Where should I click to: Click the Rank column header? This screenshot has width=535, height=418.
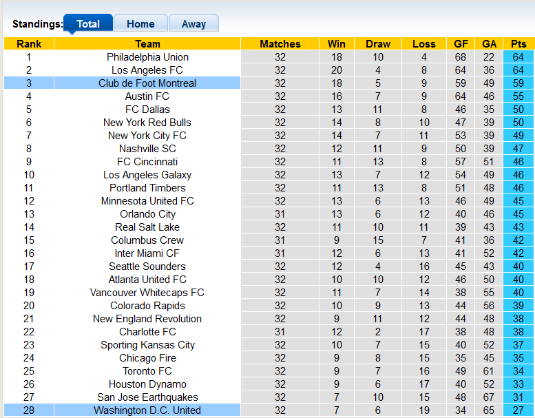pyautogui.click(x=29, y=44)
